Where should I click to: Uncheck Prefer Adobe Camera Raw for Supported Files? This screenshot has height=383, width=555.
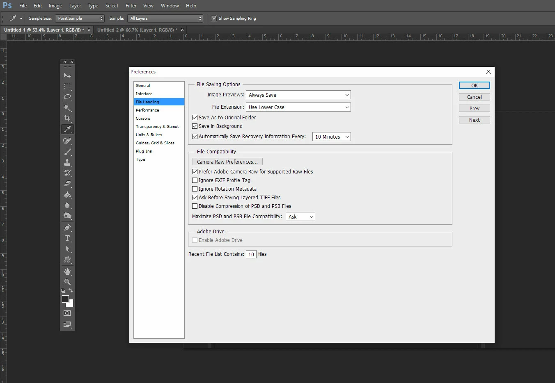click(195, 172)
